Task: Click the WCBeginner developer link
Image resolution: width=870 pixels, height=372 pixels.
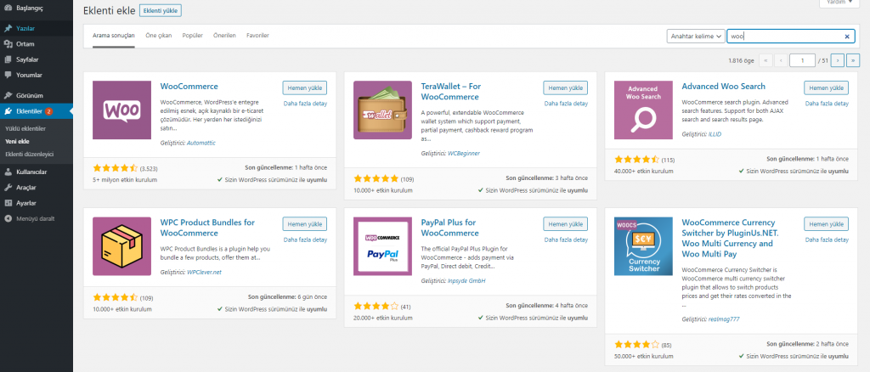Action: 463,153
